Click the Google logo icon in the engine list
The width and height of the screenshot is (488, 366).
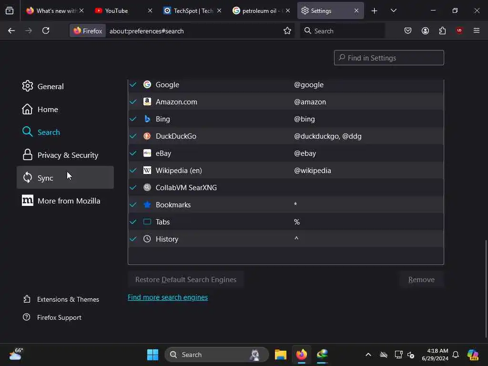pos(147,84)
